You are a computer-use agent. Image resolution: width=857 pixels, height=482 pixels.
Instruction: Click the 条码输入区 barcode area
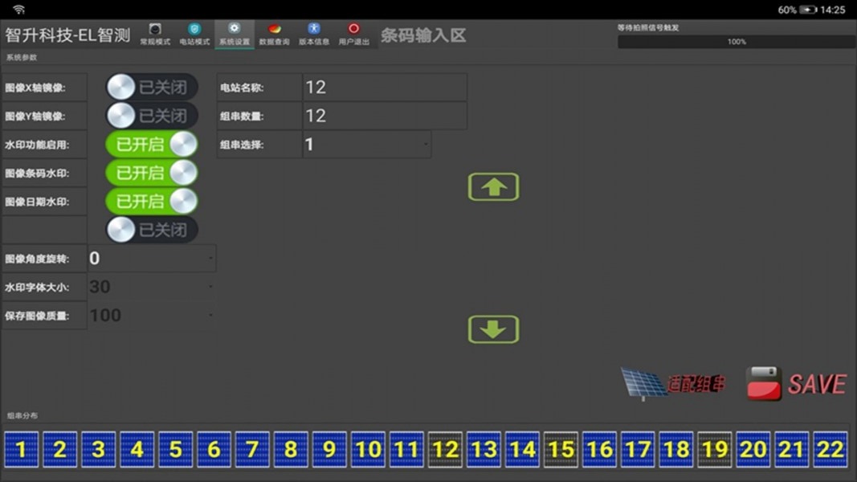tap(423, 35)
